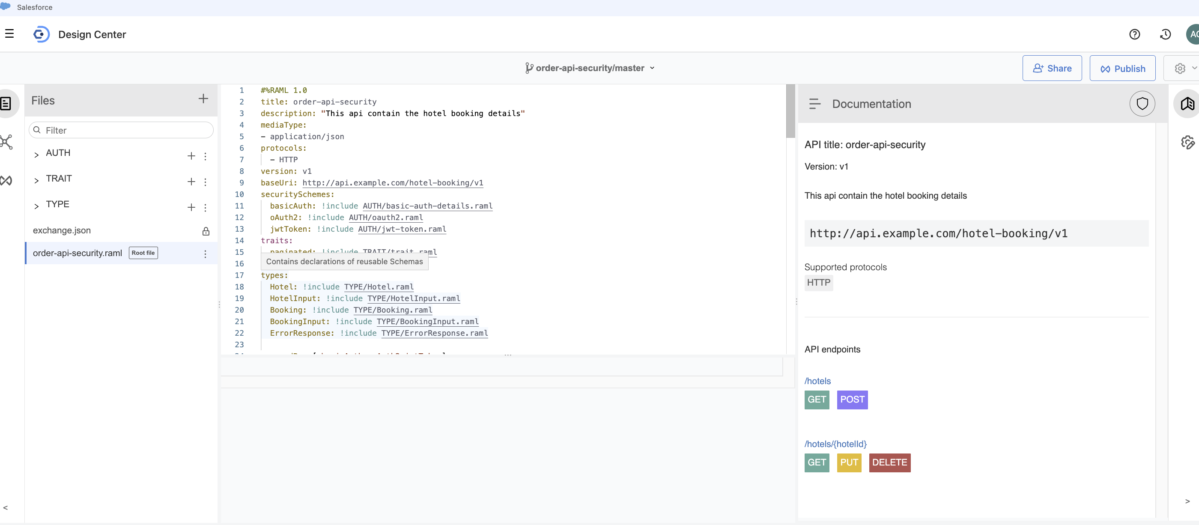Add a file to the TYPE folder

pyautogui.click(x=191, y=207)
